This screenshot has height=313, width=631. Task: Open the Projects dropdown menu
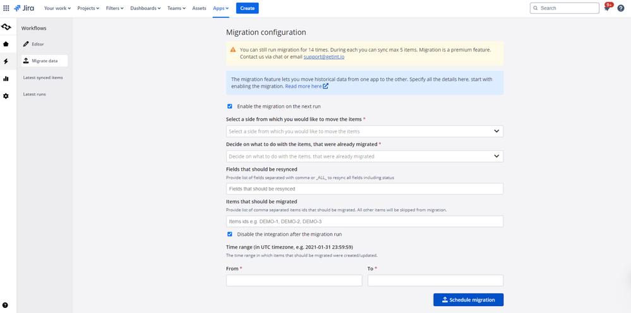88,8
